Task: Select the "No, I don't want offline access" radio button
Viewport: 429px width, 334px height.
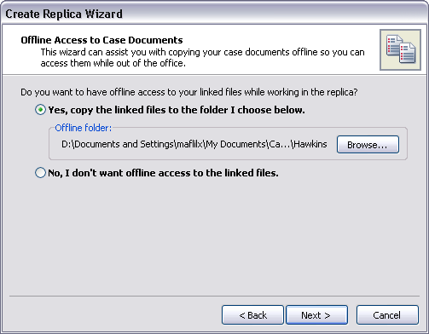Action: pyautogui.click(x=40, y=173)
